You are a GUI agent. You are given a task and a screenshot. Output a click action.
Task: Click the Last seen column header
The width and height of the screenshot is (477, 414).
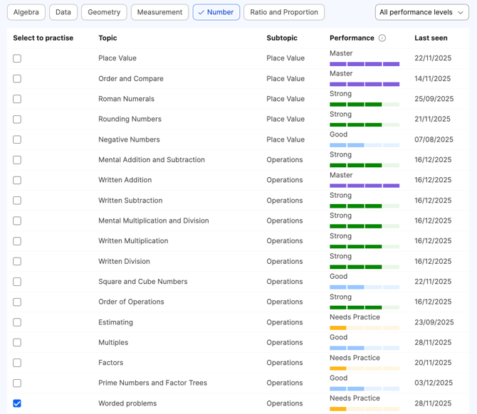[431, 38]
